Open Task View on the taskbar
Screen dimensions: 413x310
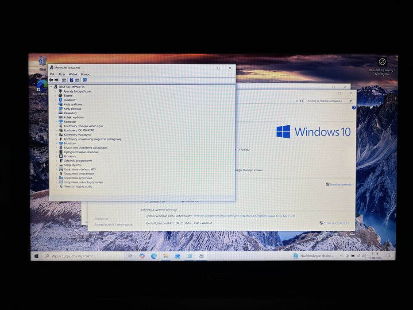point(130,256)
